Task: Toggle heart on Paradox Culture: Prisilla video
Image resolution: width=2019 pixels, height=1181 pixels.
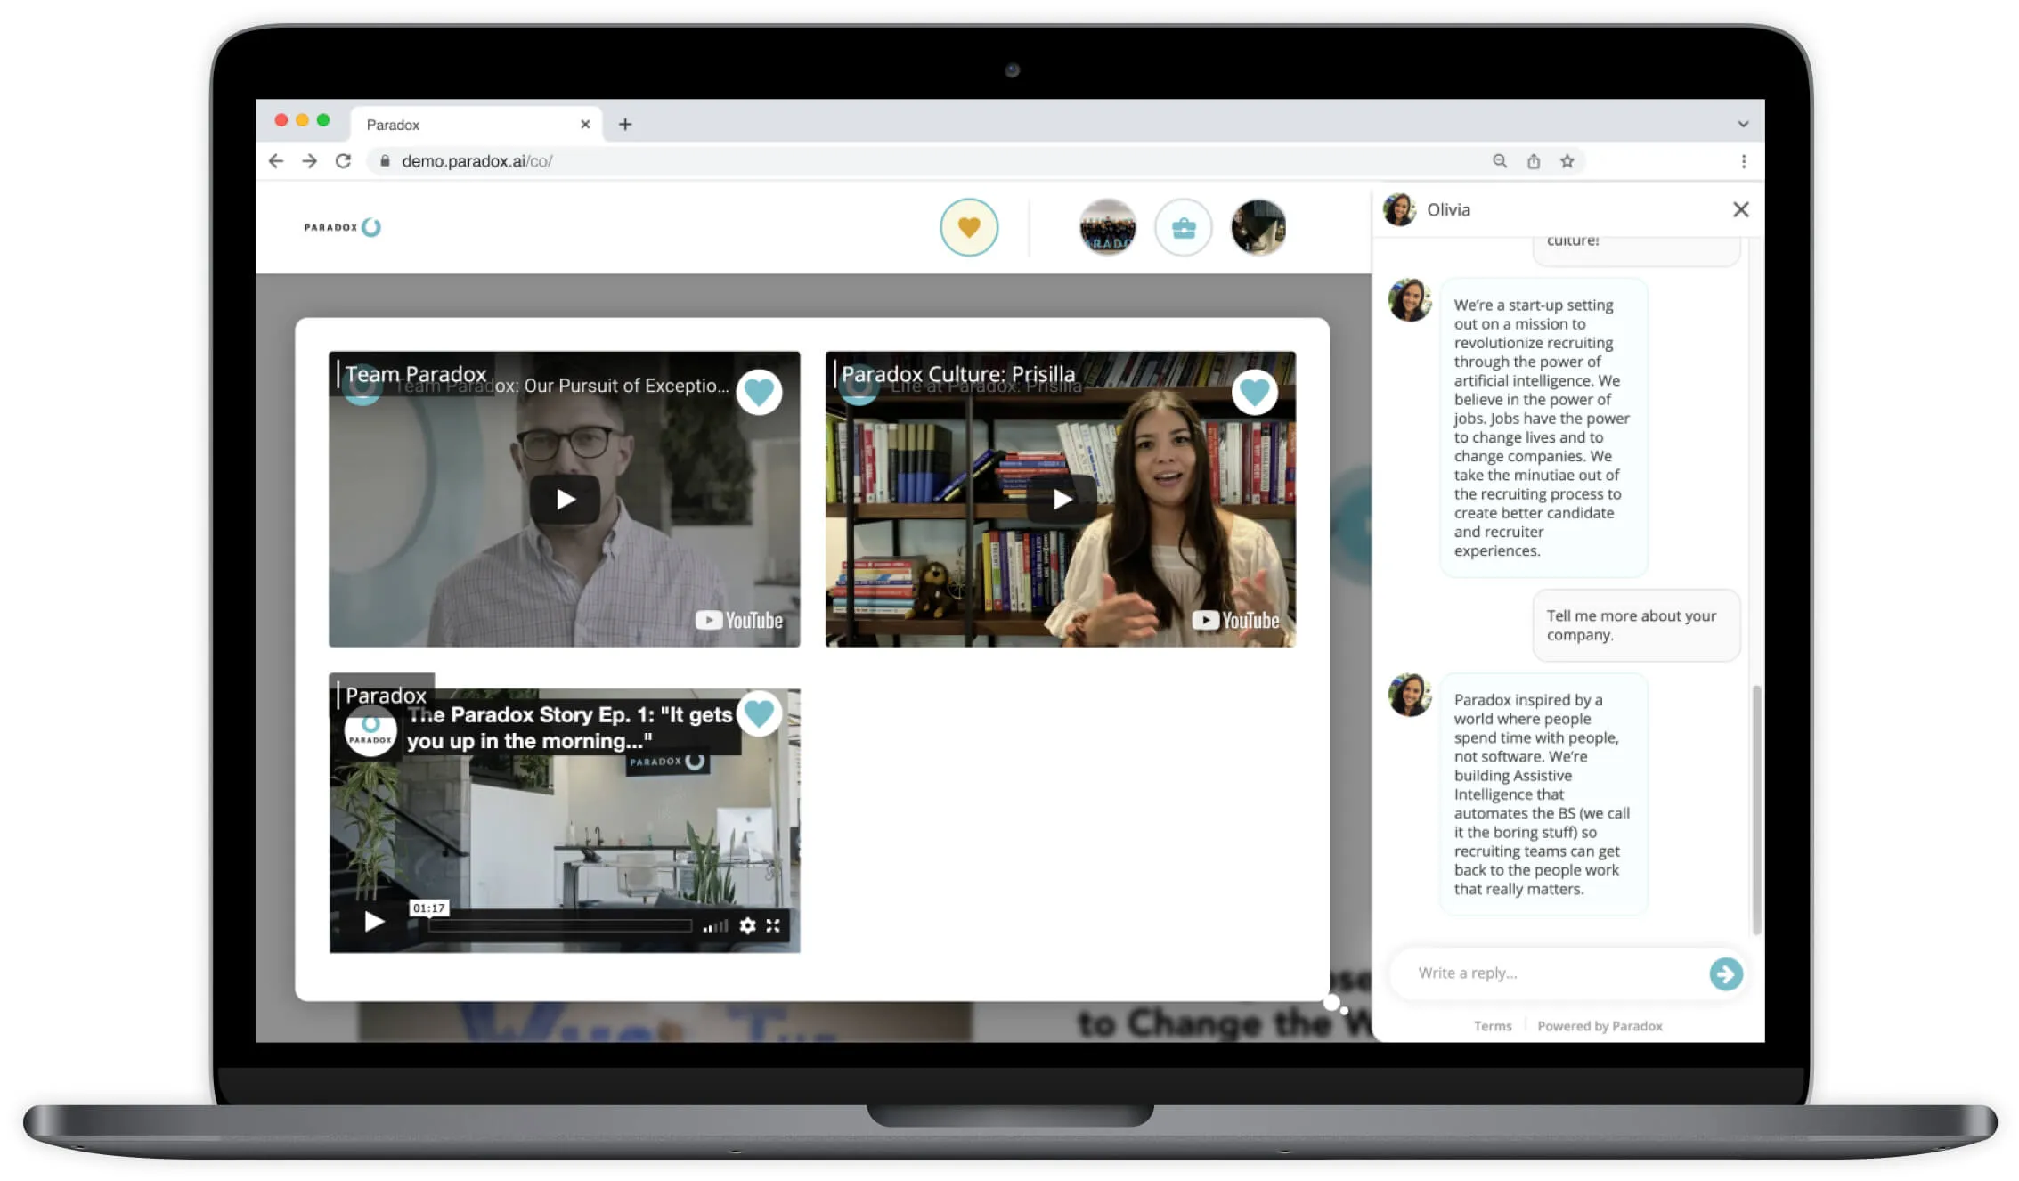Action: click(x=1254, y=392)
